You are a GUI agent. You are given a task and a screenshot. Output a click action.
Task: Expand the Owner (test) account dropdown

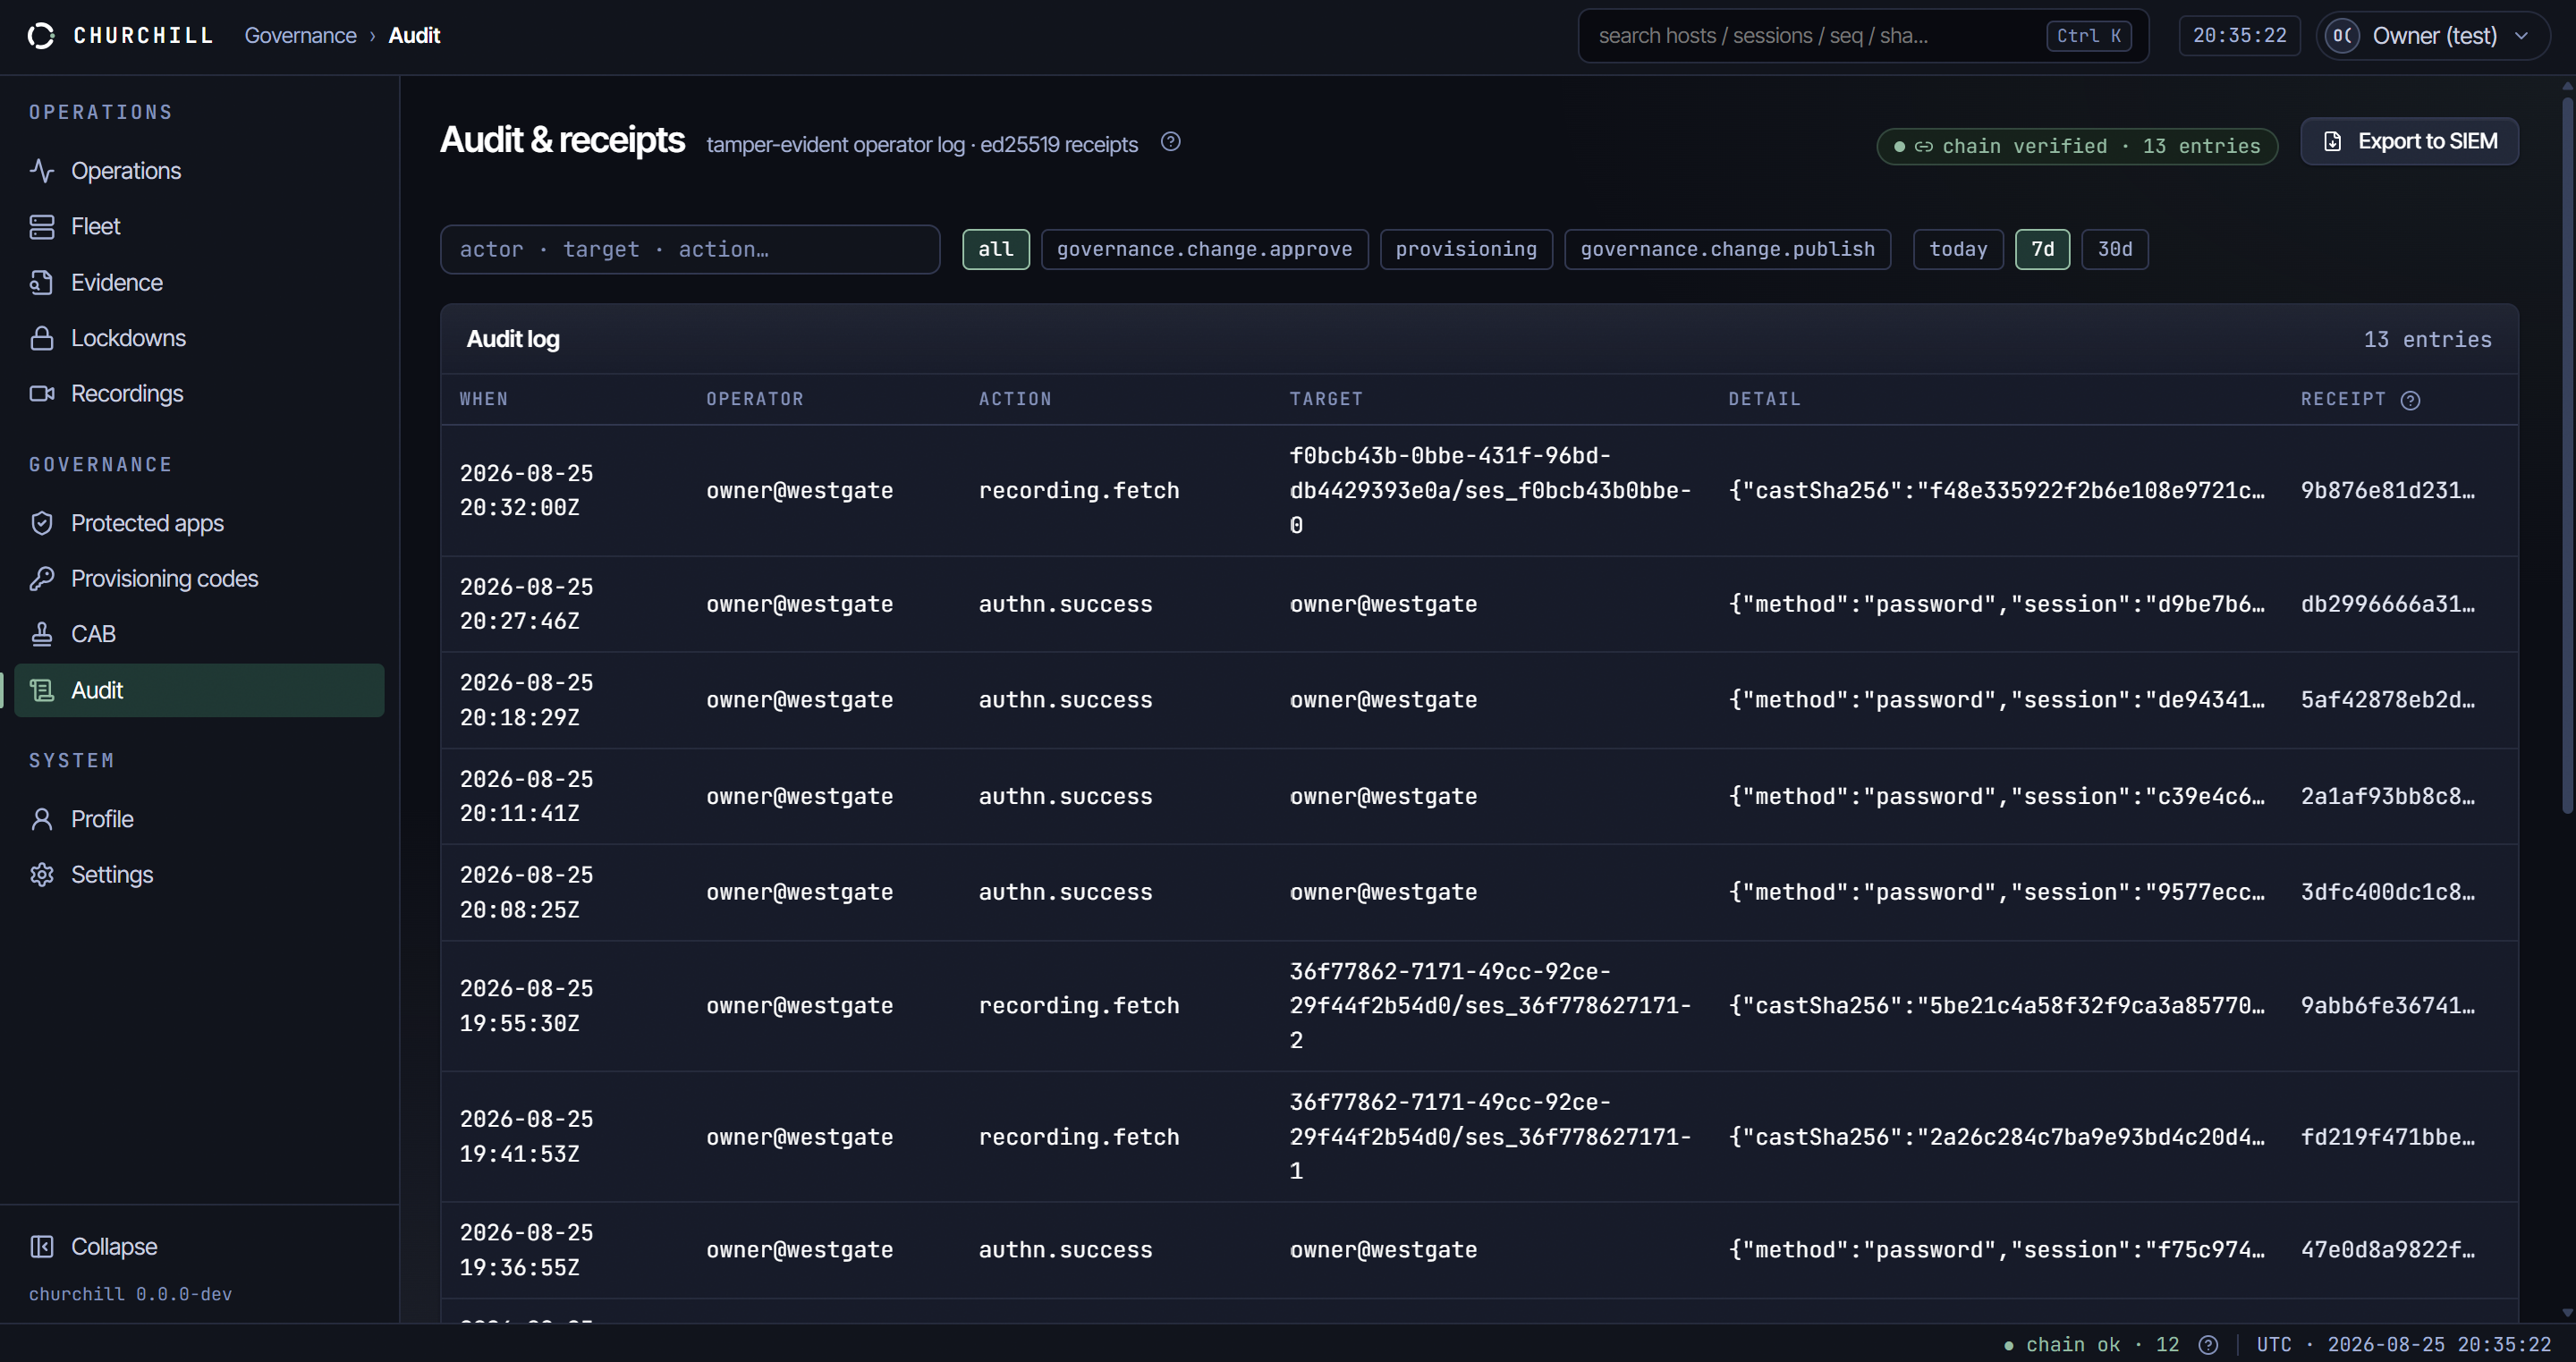[2434, 36]
